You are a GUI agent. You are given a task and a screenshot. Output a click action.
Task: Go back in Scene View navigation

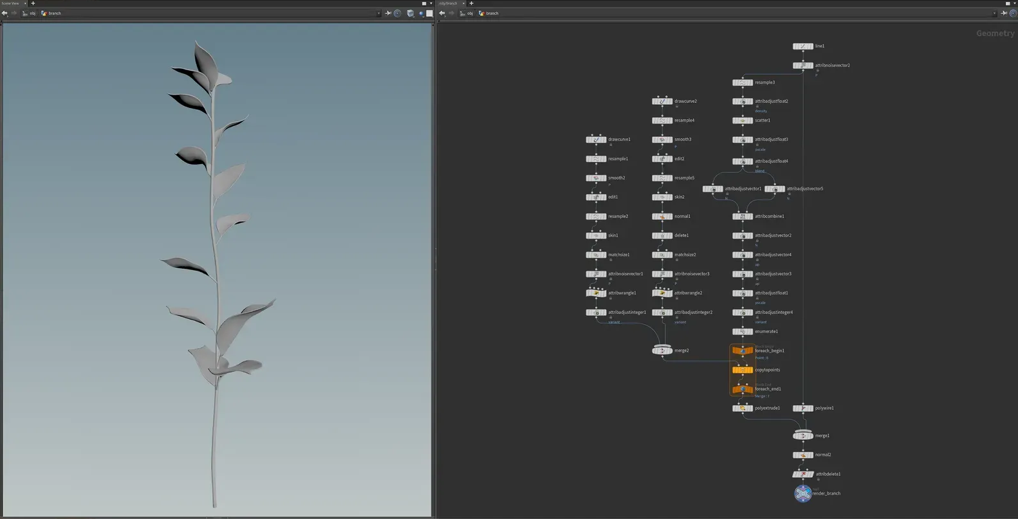tap(5, 13)
